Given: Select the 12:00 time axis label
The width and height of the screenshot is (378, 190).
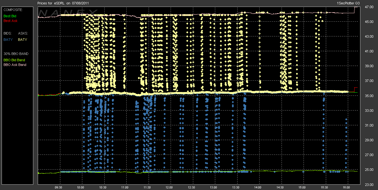Looking at the screenshot, I should 169,187.
